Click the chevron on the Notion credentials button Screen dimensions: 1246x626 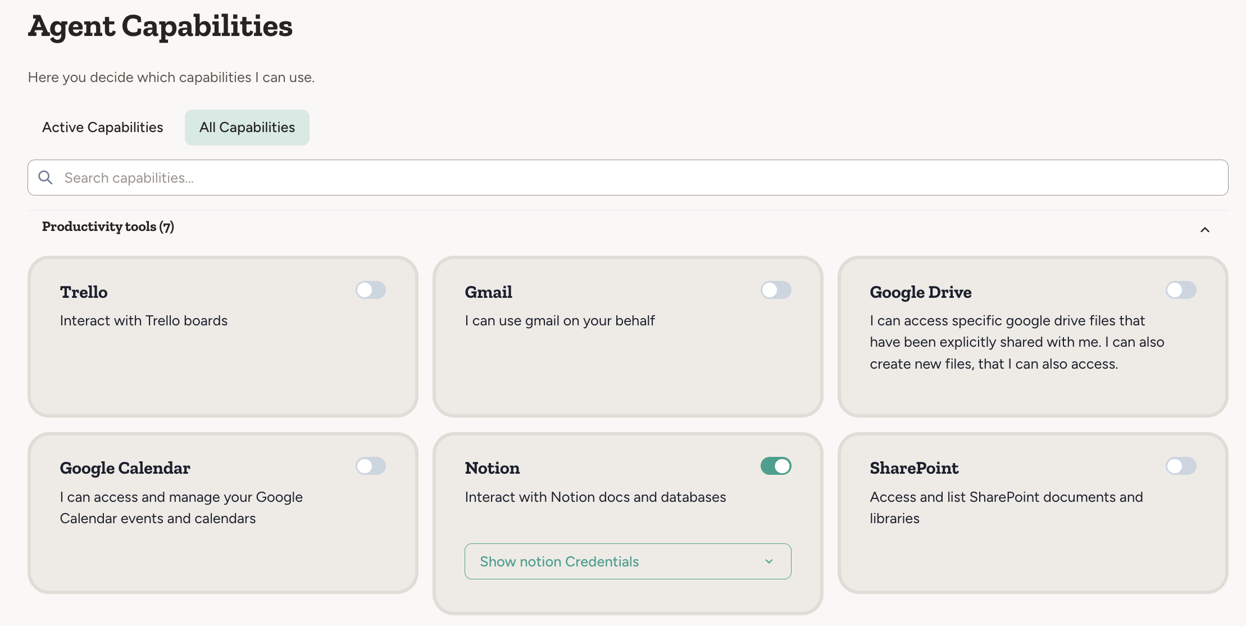coord(768,561)
